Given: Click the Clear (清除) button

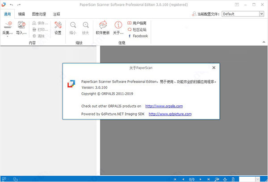Looking at the screenshot, I should click(x=38, y=36).
